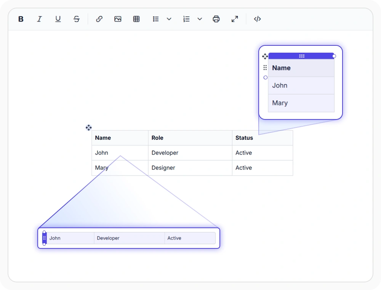The image size is (381, 290).
Task: Toggle bold formatting
Action: click(21, 19)
